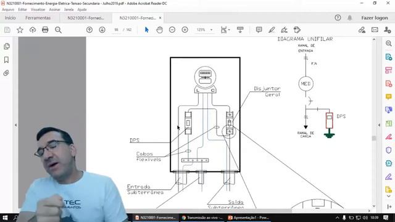Screen dimensions: 395x222
Task: Choose the selection arrow tool
Action: pos(147,30)
